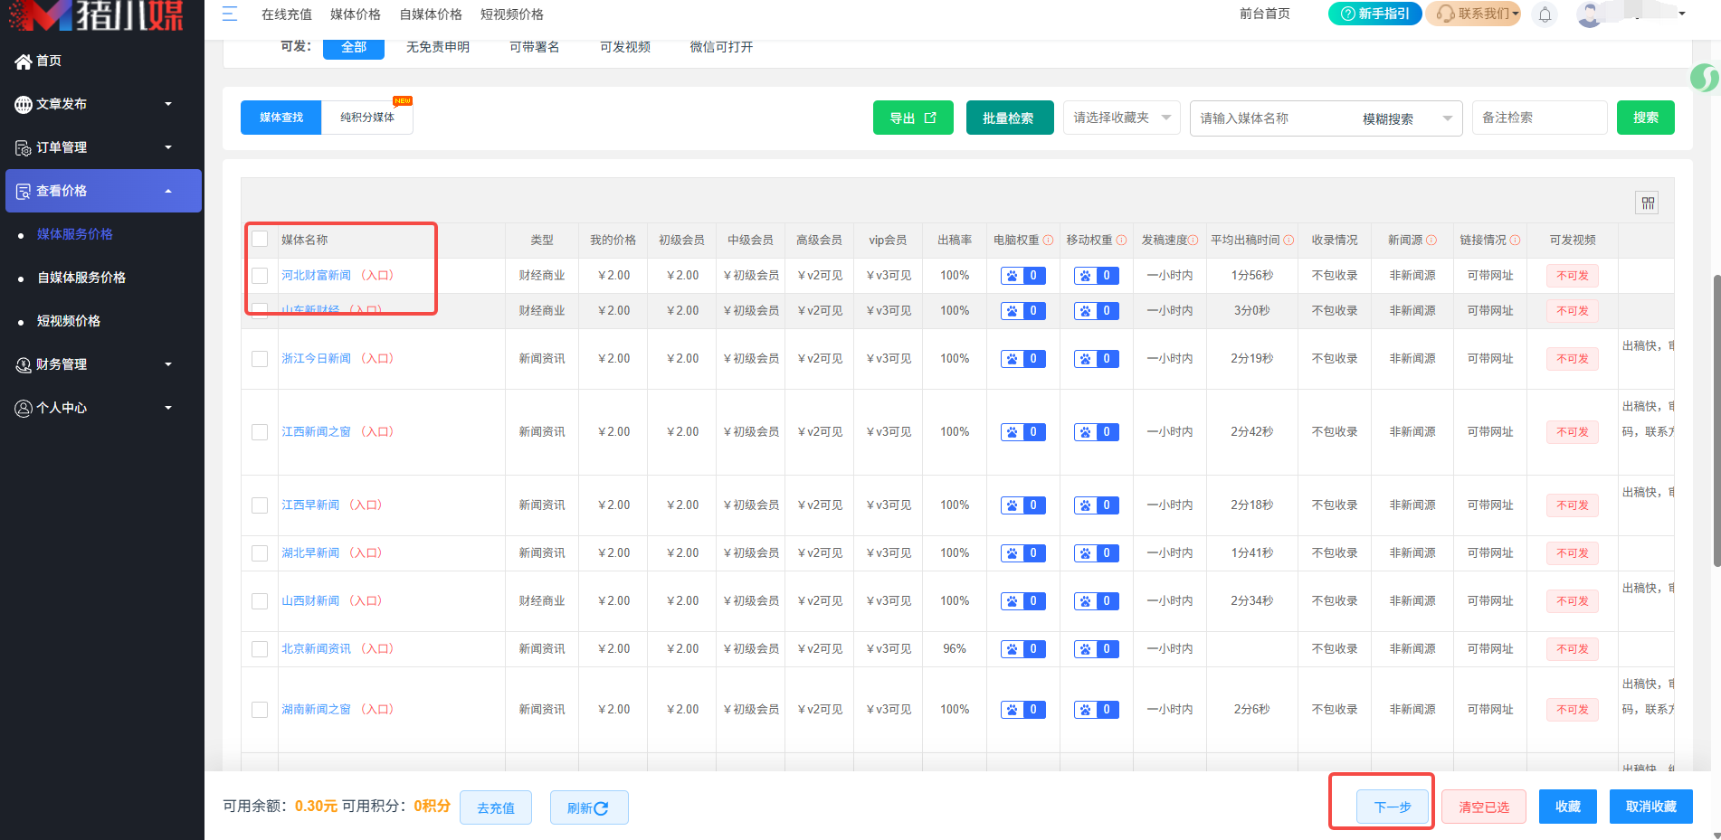The height and width of the screenshot is (840, 1721).
Task: Check the box for 河北财富新闻
Action: (260, 276)
